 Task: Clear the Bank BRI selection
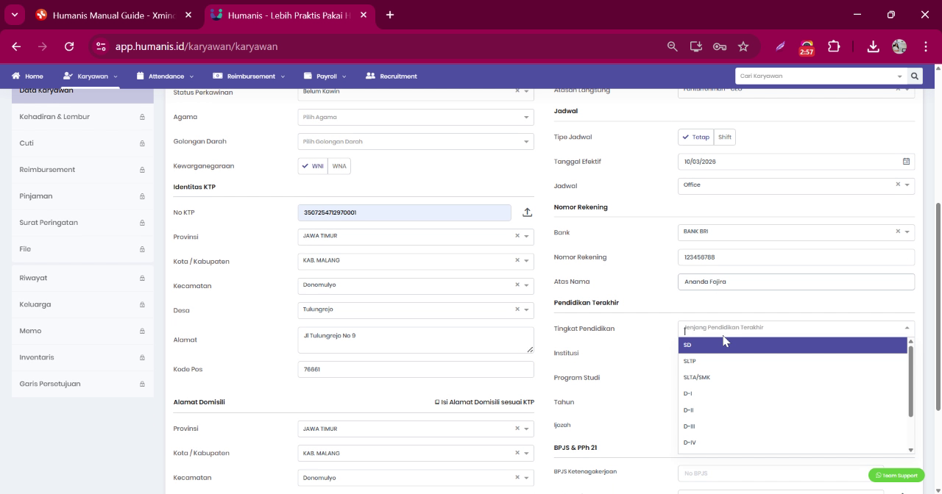898,232
